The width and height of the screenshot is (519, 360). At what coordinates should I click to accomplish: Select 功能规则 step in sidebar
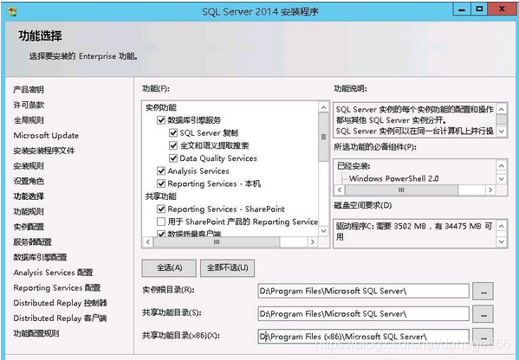point(29,211)
